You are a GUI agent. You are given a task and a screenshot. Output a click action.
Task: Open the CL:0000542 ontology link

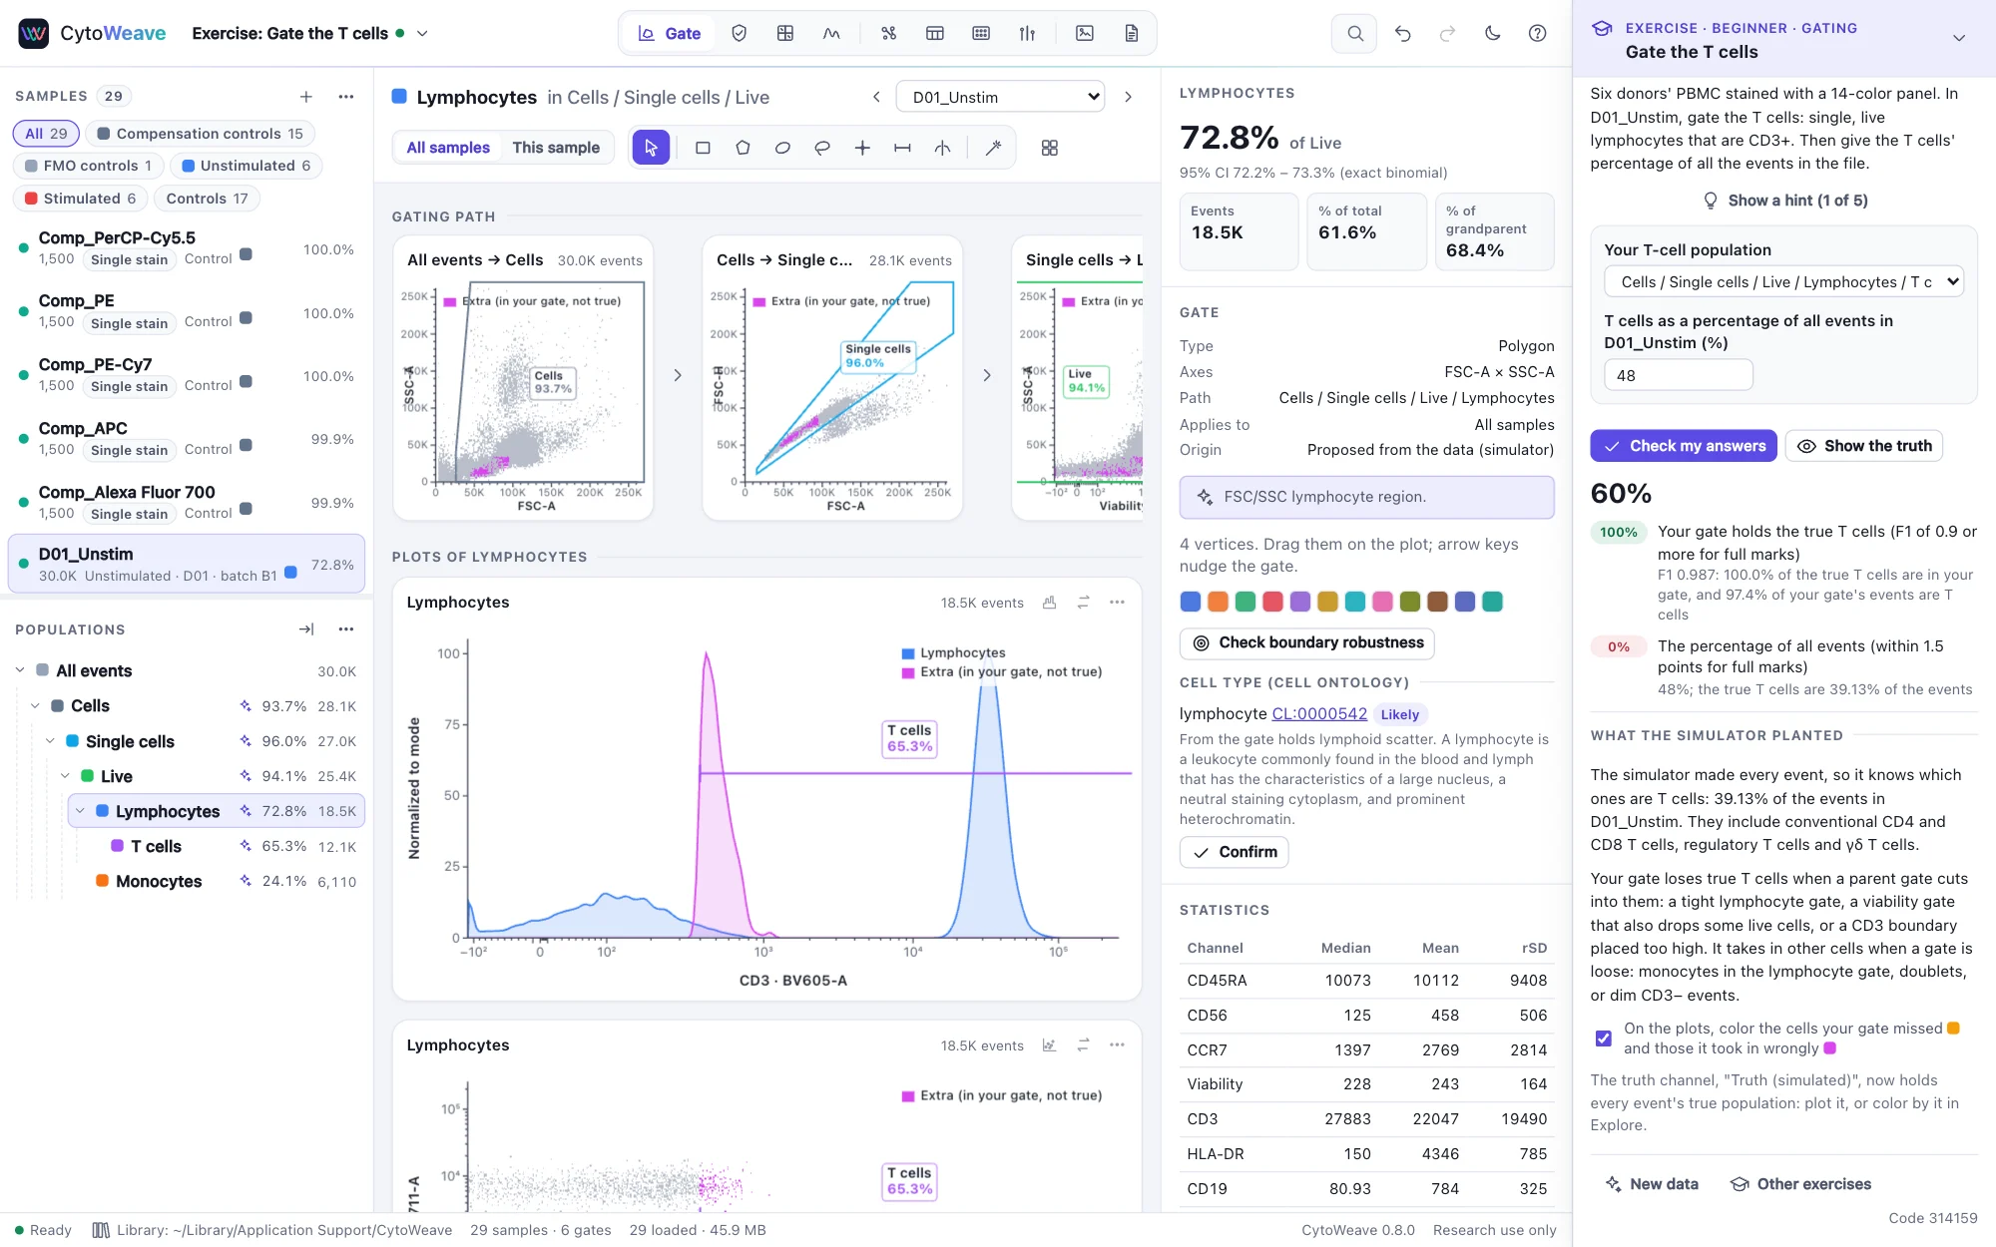tap(1319, 713)
